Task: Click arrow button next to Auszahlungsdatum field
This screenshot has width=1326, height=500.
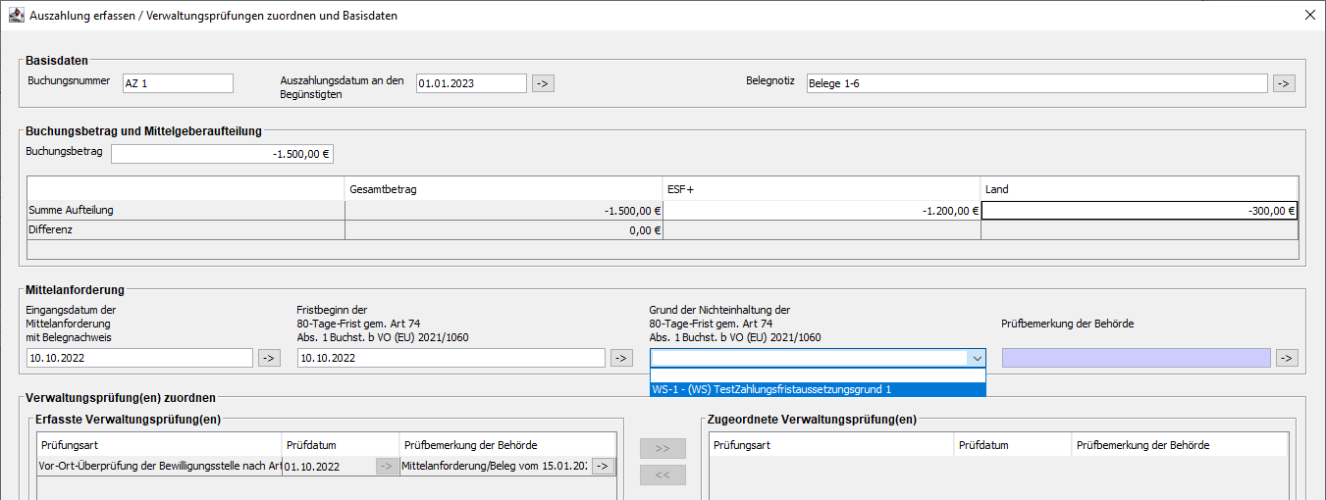Action: [543, 83]
